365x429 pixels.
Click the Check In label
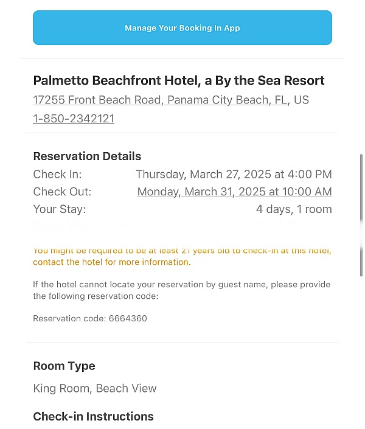(57, 174)
